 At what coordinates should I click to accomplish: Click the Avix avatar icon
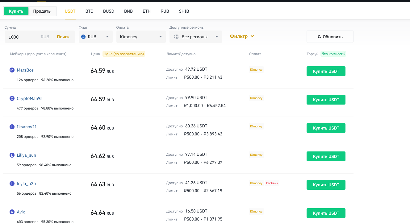coord(12,212)
